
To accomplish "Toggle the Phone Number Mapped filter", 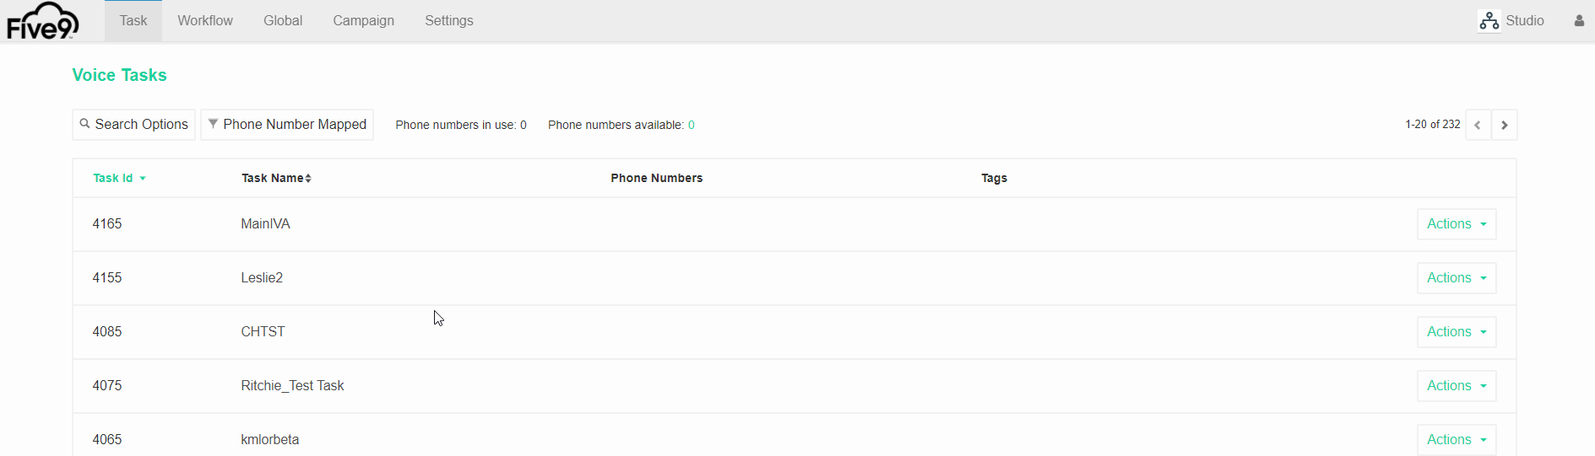I will pyautogui.click(x=287, y=125).
